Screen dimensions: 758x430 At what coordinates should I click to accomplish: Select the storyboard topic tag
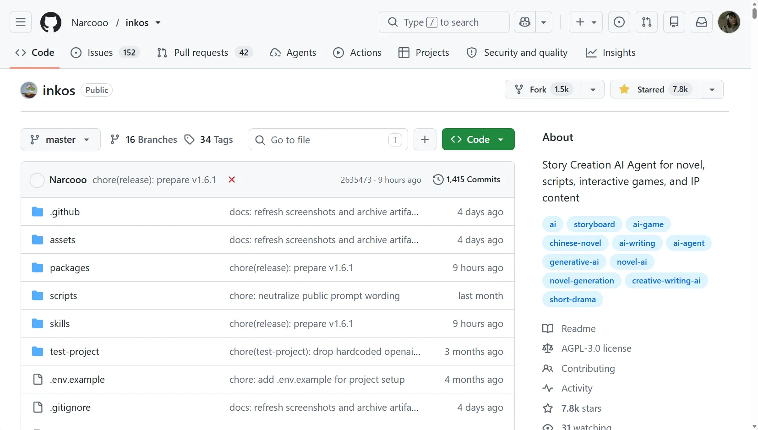594,224
